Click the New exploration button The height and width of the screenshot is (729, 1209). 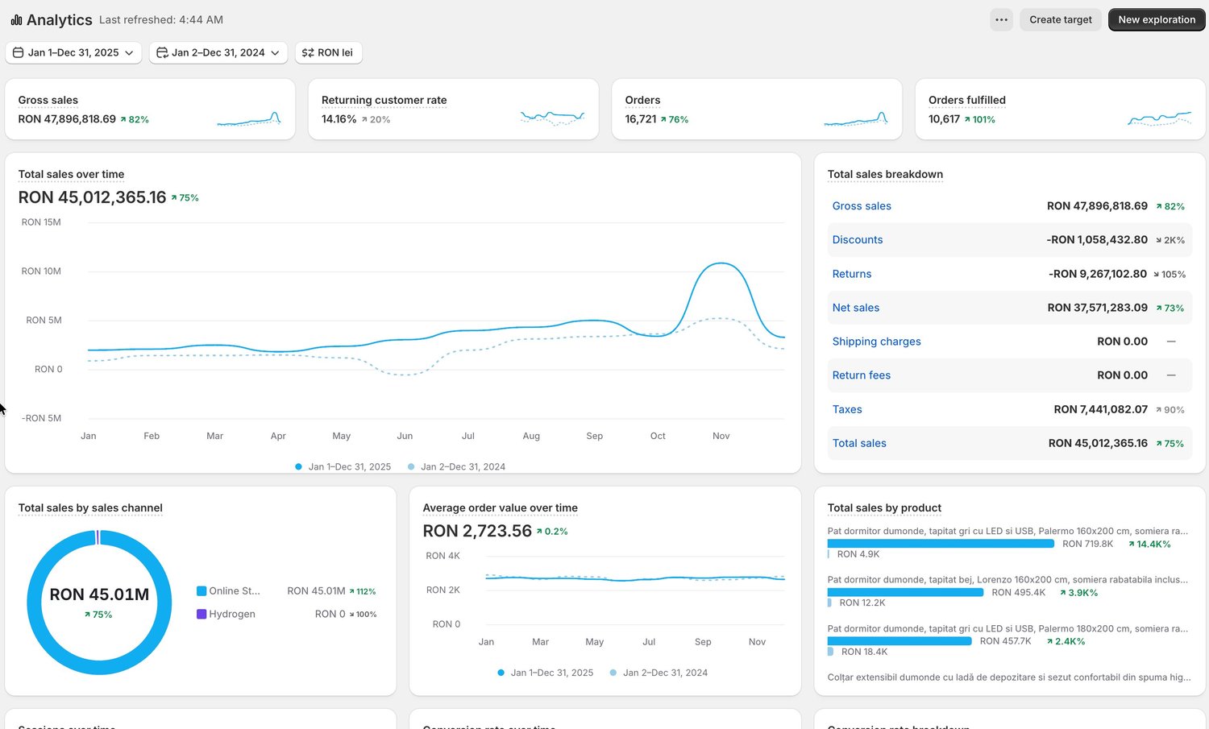pyautogui.click(x=1157, y=20)
